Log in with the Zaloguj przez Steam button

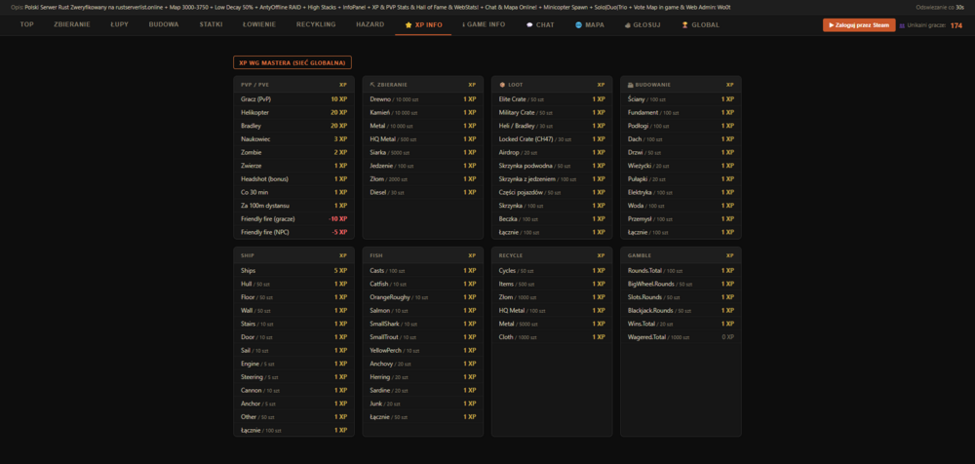click(859, 25)
